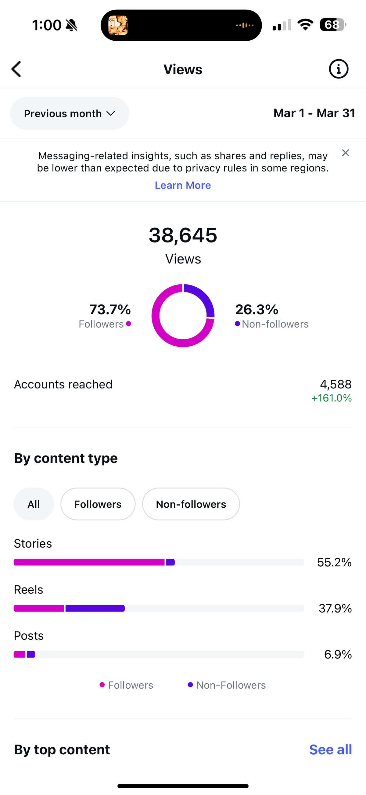Tap the Dynamic Island app thumbnail

[118, 25]
